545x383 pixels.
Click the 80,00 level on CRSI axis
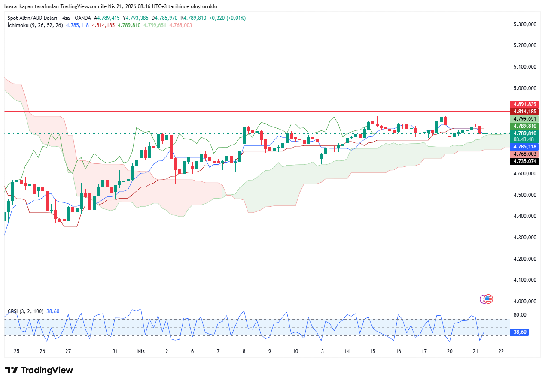(x=520, y=315)
